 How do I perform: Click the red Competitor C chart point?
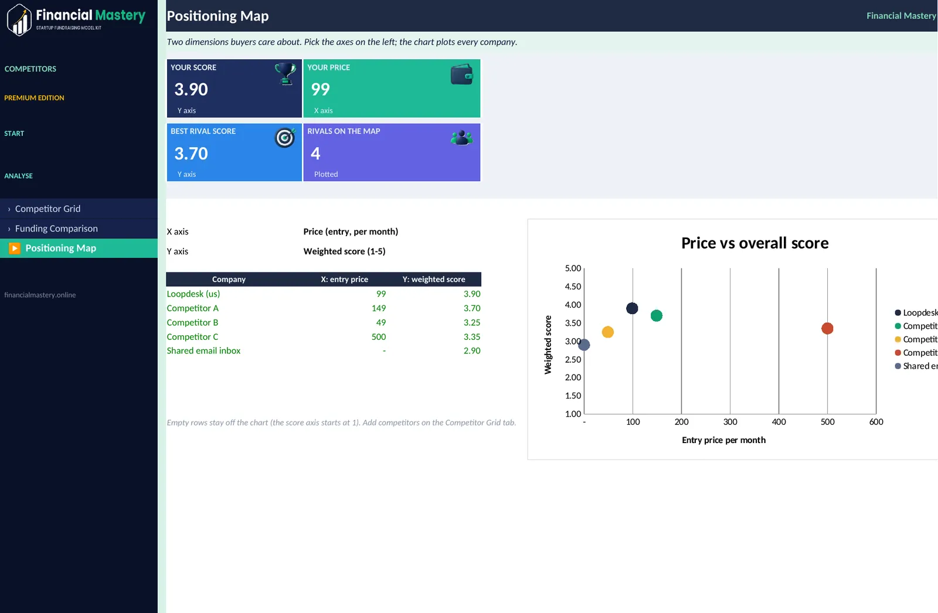point(827,328)
